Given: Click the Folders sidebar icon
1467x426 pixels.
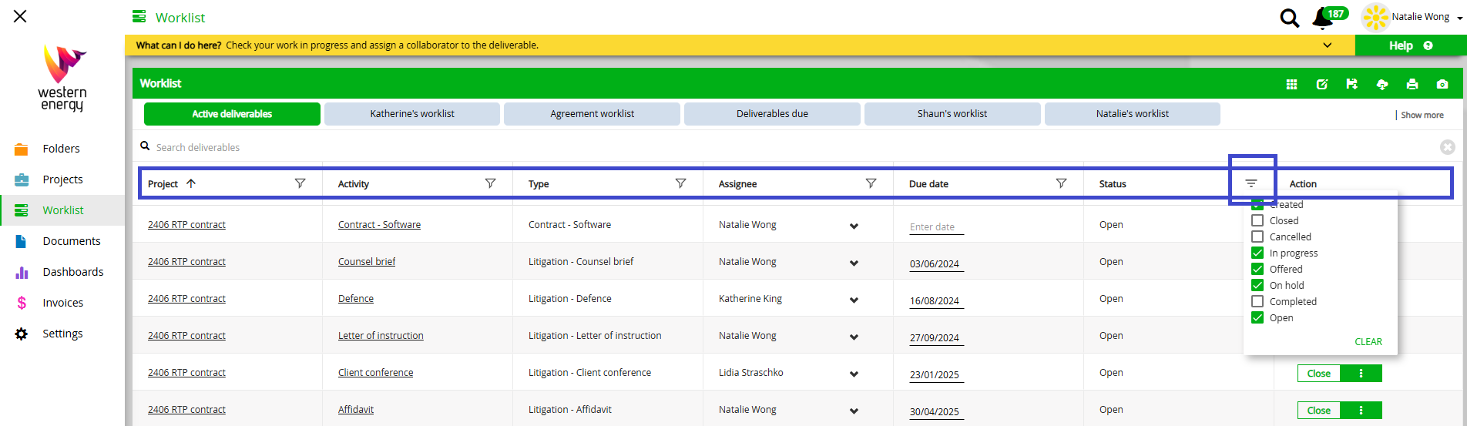Looking at the screenshot, I should point(22,149).
